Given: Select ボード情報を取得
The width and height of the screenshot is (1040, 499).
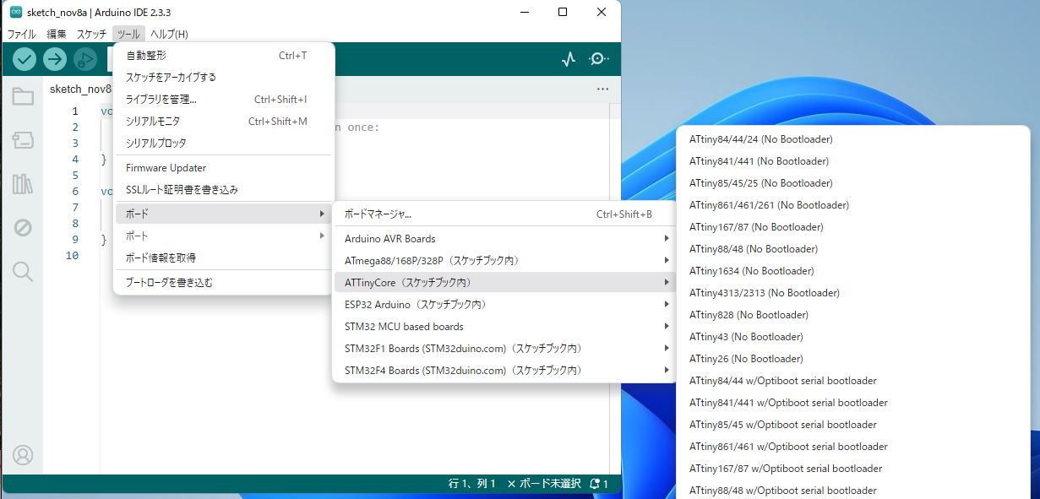Looking at the screenshot, I should (x=224, y=258).
